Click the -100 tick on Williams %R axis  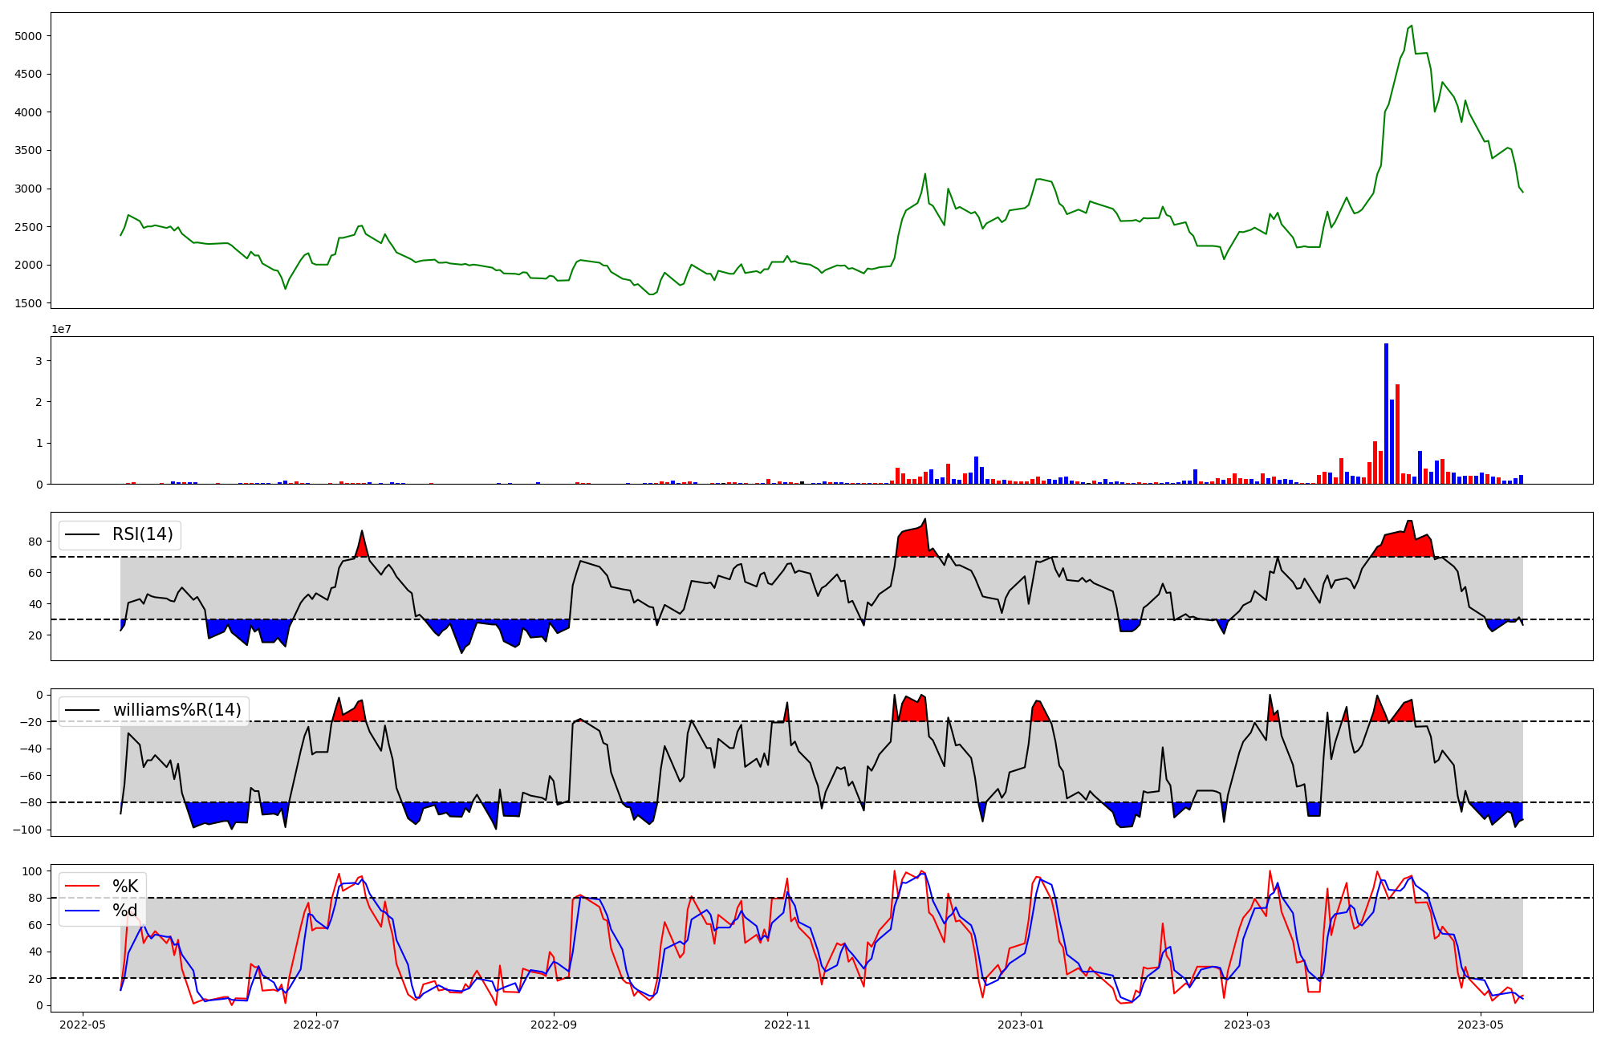(x=28, y=830)
